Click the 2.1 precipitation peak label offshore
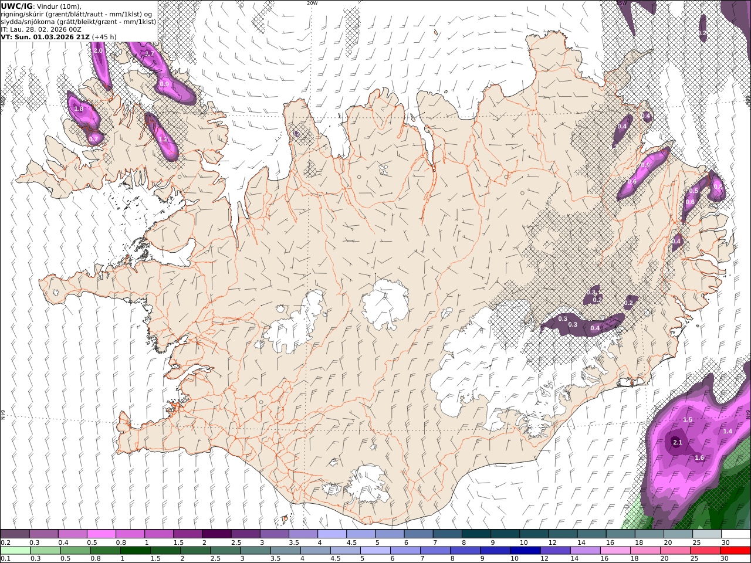 pos(677,442)
